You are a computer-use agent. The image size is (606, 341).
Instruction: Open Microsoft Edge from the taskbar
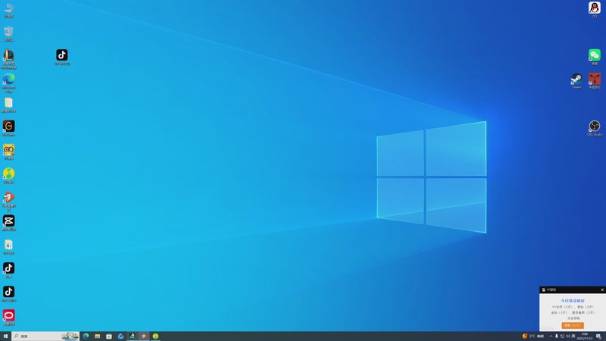pos(86,336)
